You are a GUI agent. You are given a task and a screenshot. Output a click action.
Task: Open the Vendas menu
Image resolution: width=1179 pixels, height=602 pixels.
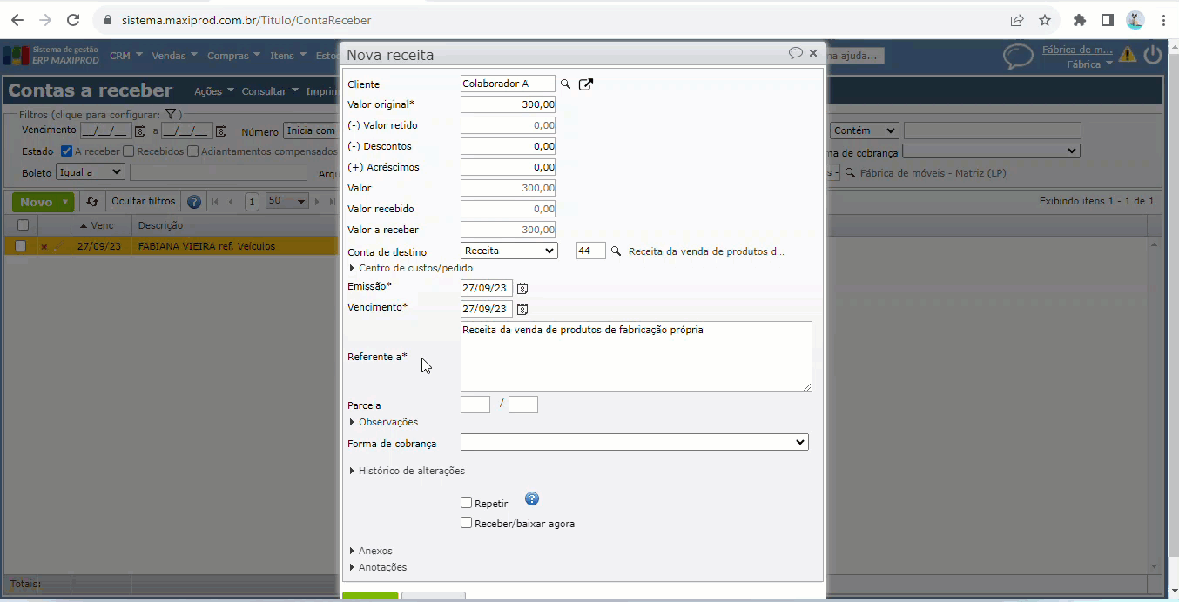[175, 56]
